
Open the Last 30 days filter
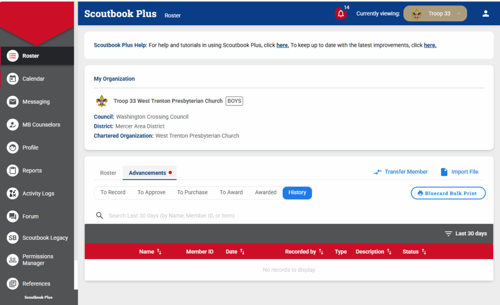(x=466, y=233)
